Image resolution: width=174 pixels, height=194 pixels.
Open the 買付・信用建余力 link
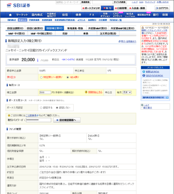tap(128, 41)
